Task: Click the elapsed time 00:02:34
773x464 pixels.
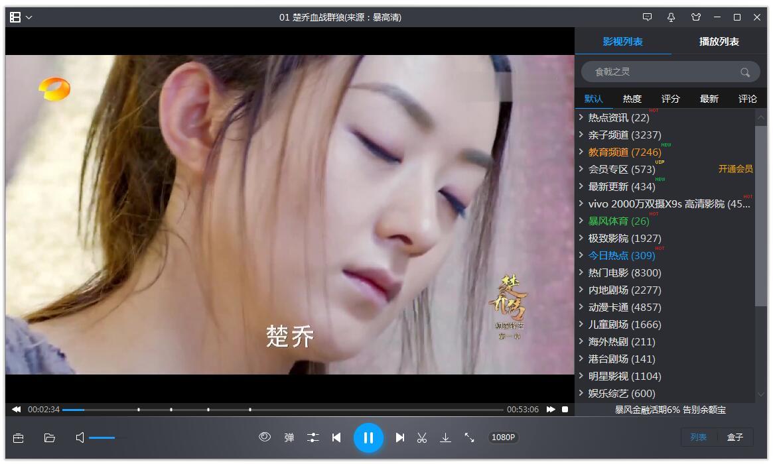Action: tap(43, 410)
